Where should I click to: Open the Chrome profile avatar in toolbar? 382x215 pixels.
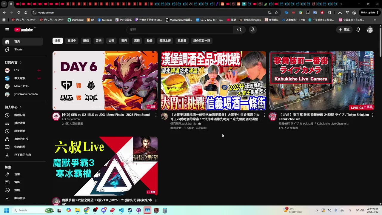(x=354, y=13)
